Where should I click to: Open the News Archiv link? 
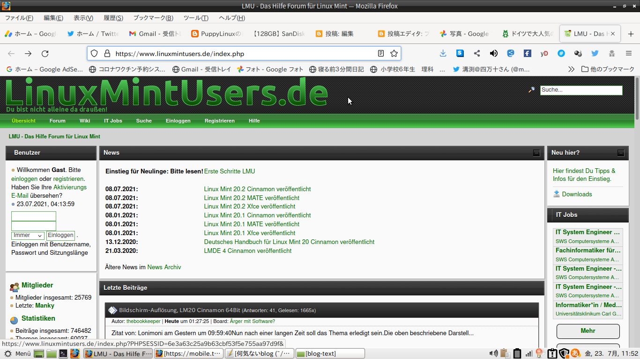point(164,267)
